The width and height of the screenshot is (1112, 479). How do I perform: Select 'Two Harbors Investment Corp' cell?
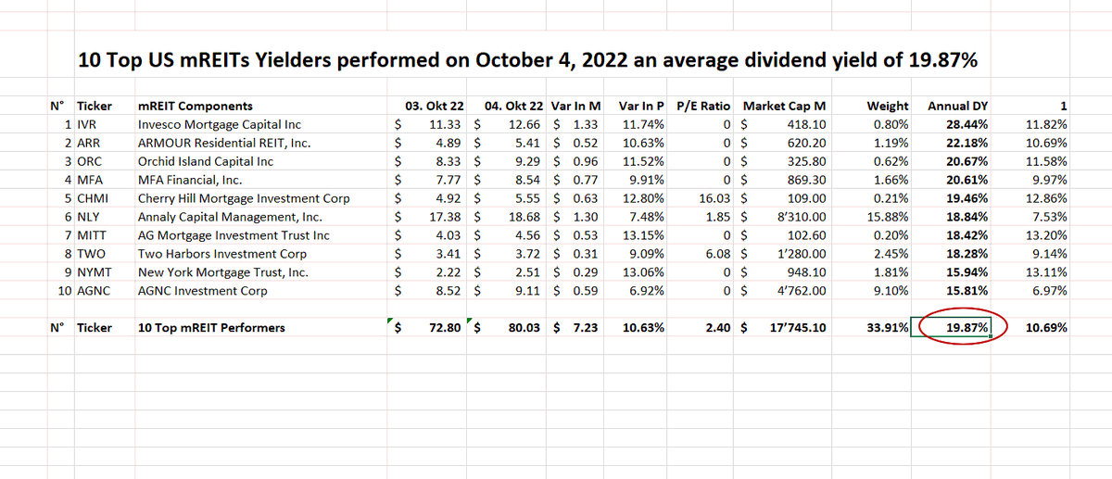tap(222, 254)
